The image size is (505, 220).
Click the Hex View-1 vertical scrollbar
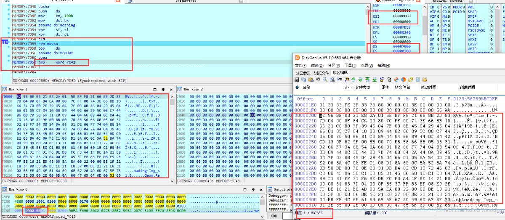coord(172,139)
